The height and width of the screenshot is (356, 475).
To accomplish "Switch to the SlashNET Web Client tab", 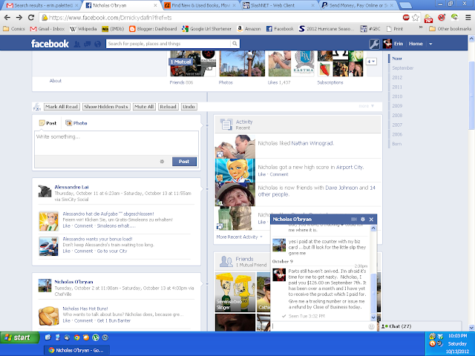I will (x=279, y=5).
